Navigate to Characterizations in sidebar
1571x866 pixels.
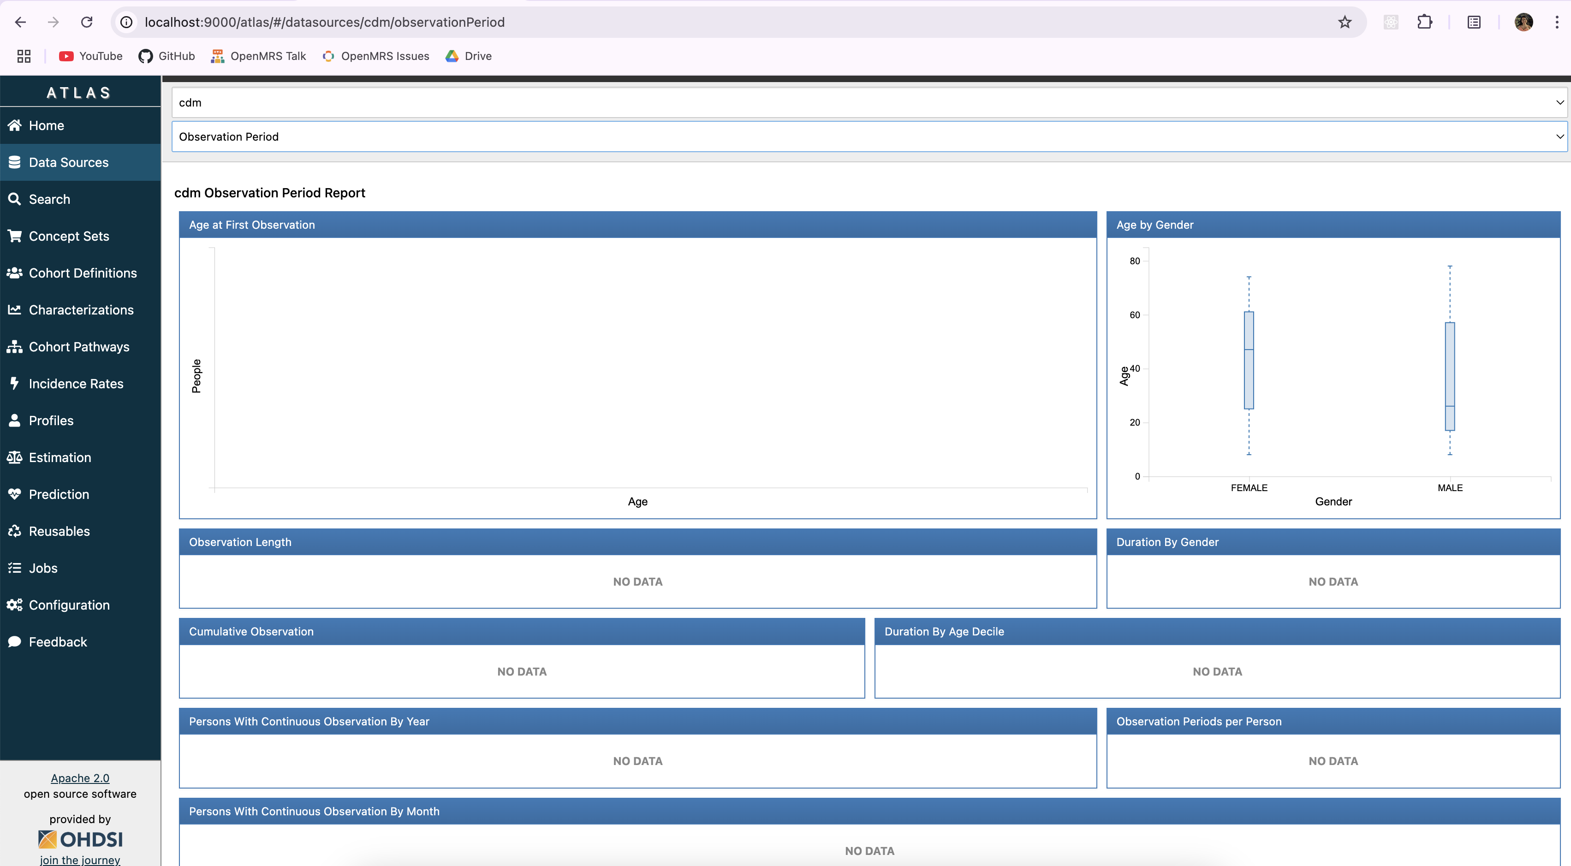pyautogui.click(x=81, y=310)
